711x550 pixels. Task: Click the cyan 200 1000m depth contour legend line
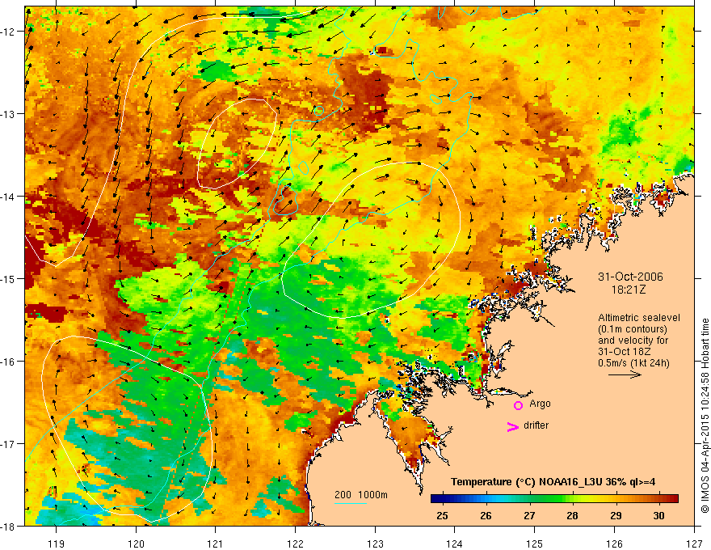tap(350, 503)
